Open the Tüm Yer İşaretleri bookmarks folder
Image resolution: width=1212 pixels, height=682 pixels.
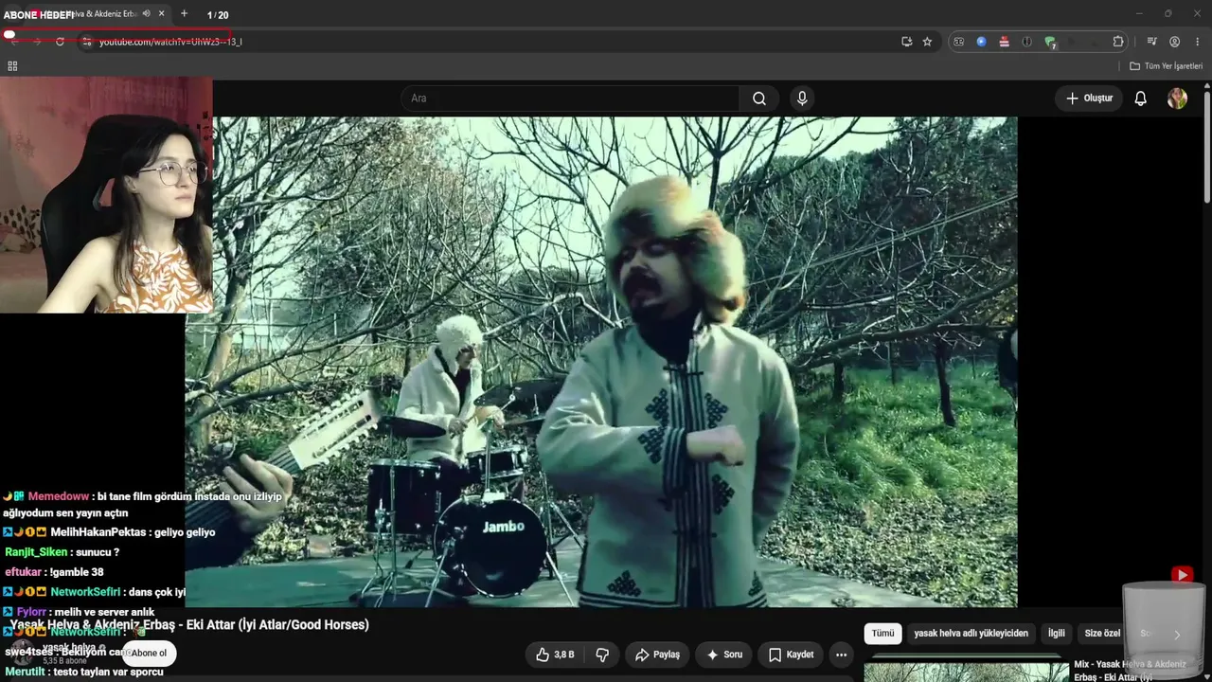pyautogui.click(x=1166, y=66)
